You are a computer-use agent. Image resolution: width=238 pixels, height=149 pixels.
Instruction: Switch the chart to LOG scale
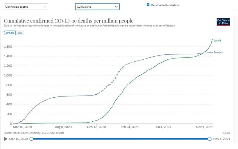pos(21,33)
